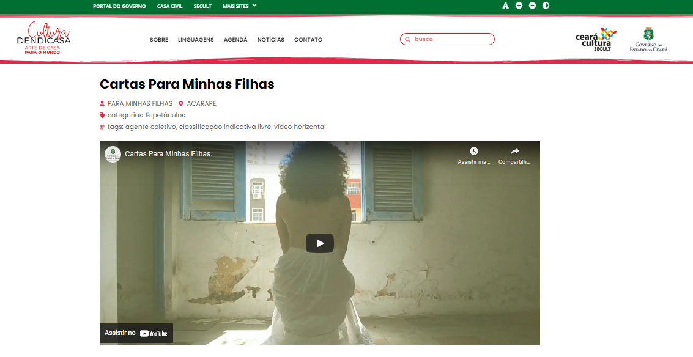This screenshot has width=693, height=357.
Task: Go to the Agenda page
Action: click(x=235, y=40)
